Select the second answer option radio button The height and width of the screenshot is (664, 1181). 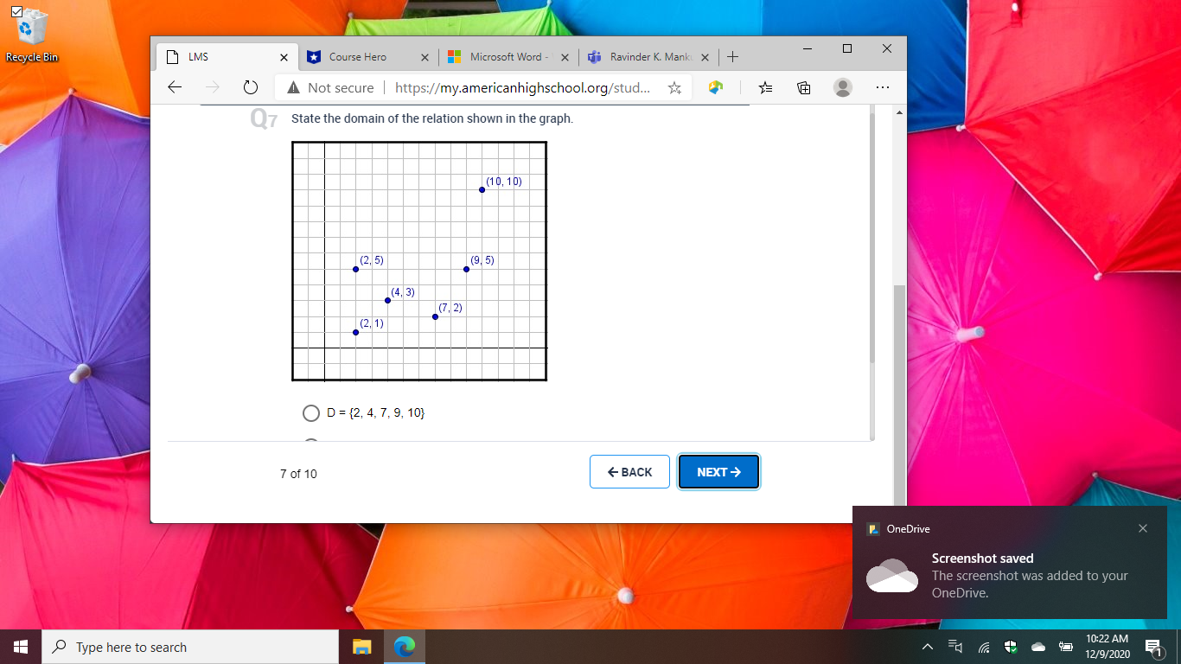pyautogui.click(x=311, y=443)
